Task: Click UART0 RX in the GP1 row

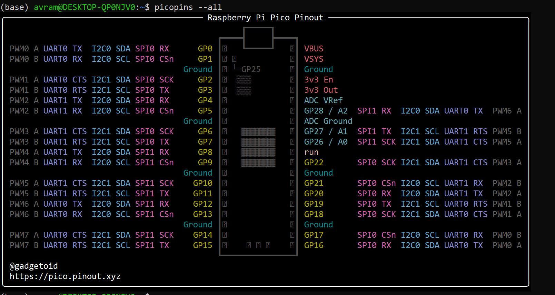Action: (x=63, y=59)
